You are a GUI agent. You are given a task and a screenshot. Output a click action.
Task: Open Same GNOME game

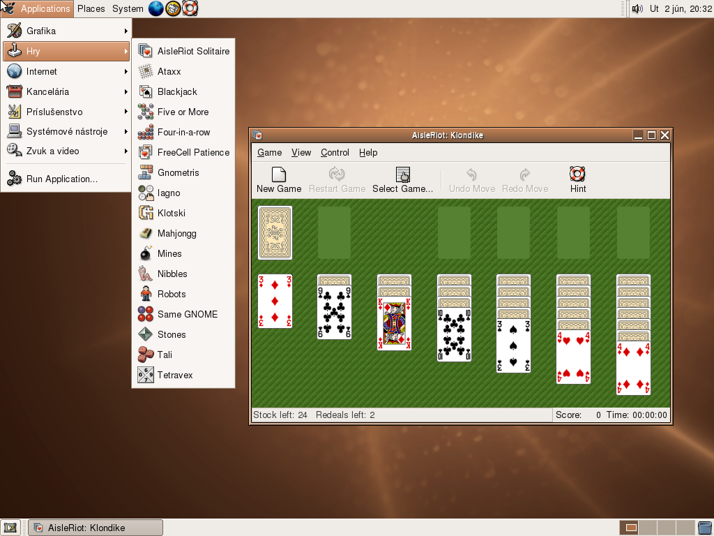click(183, 314)
